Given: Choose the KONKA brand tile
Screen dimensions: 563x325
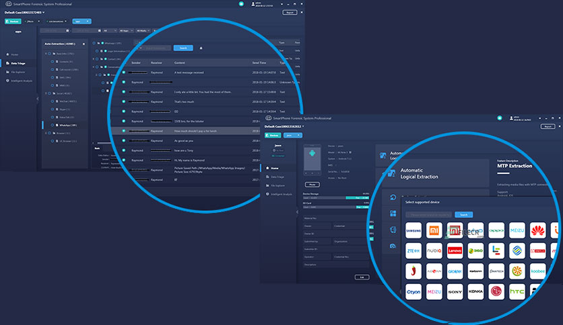Looking at the screenshot, I should 475,291.
